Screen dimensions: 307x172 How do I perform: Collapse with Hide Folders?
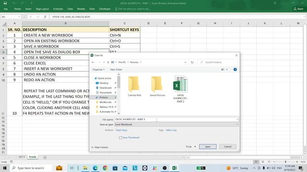(x=100, y=147)
